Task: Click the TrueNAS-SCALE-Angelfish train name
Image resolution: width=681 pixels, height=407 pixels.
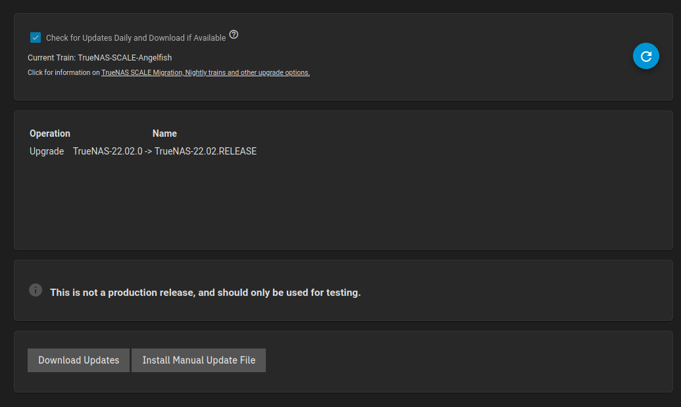Action: [x=125, y=58]
